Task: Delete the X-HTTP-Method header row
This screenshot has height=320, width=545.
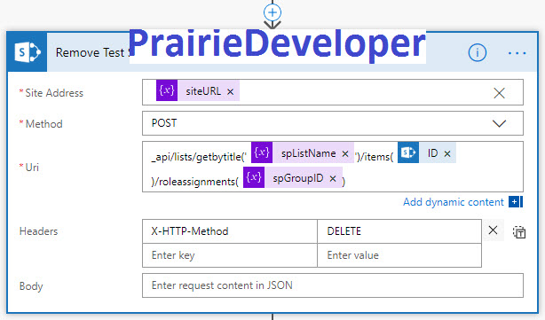Action: pos(493,230)
